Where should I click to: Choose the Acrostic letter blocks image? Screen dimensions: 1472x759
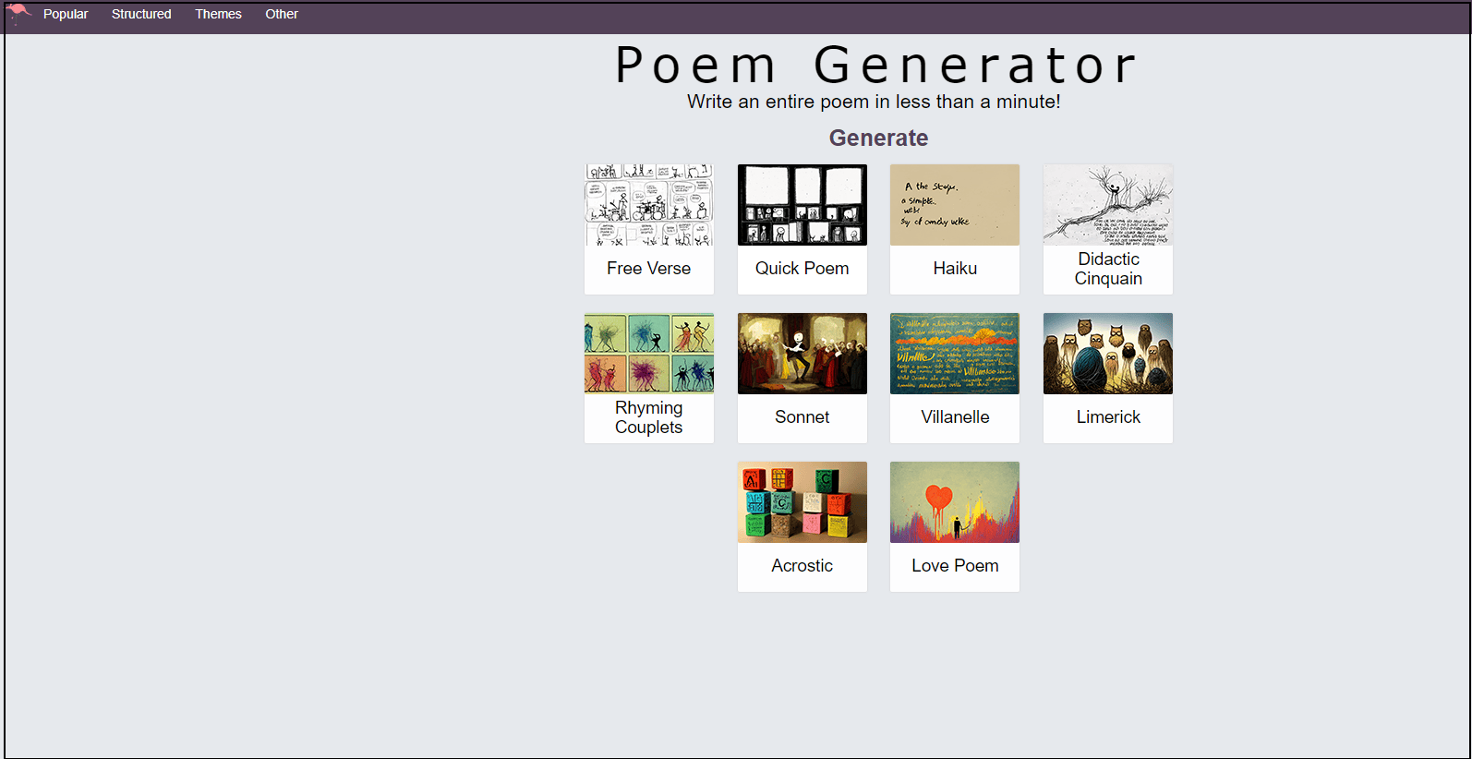pyautogui.click(x=802, y=502)
